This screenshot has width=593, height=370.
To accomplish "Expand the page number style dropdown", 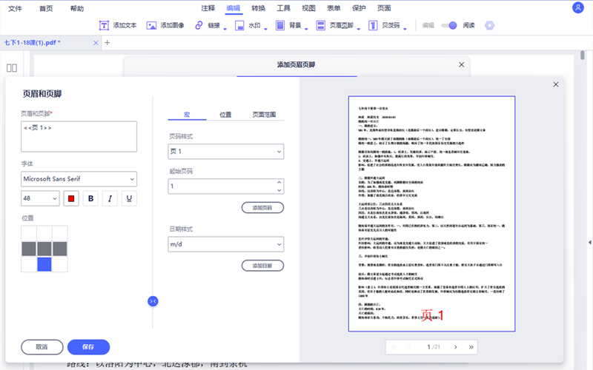I will point(226,152).
